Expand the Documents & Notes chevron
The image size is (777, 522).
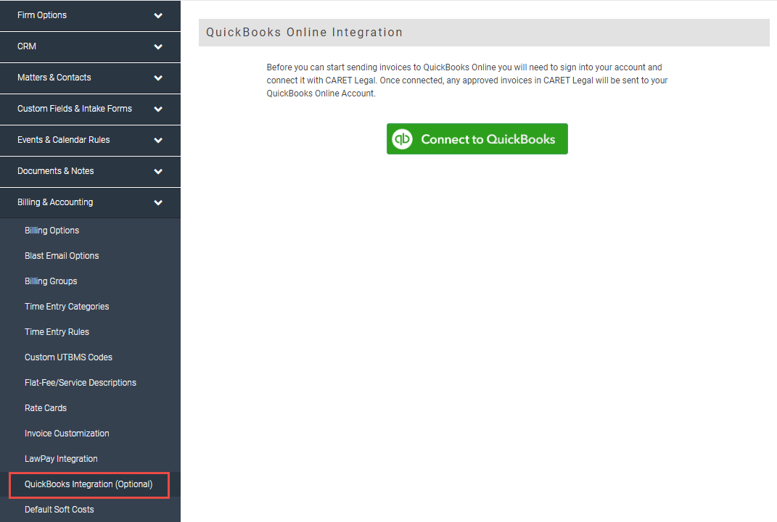tap(158, 171)
